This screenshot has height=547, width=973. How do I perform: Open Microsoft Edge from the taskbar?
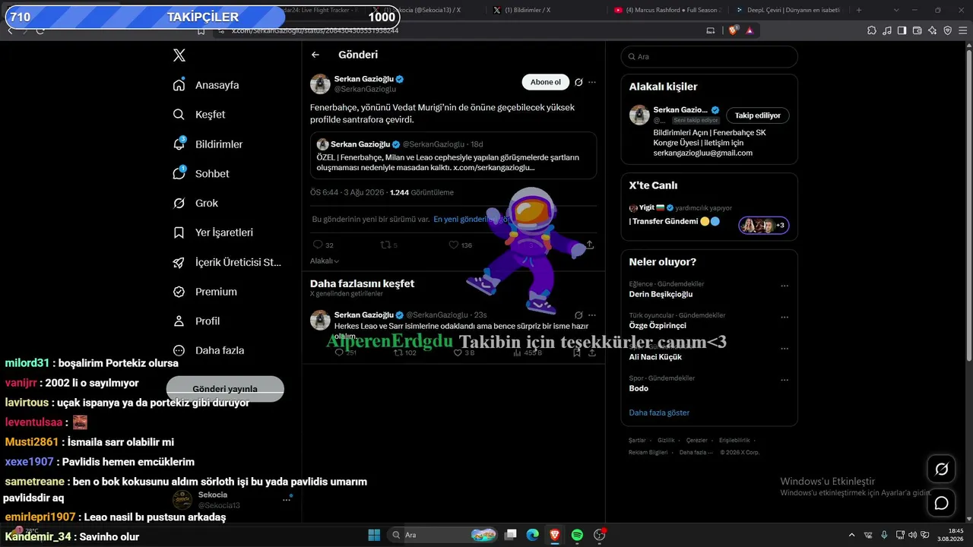(x=533, y=535)
